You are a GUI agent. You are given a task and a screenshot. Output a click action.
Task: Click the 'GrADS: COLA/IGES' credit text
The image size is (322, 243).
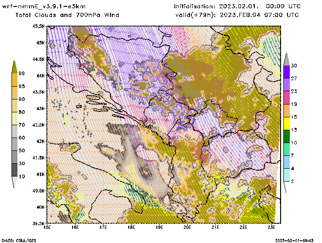[x=19, y=241]
